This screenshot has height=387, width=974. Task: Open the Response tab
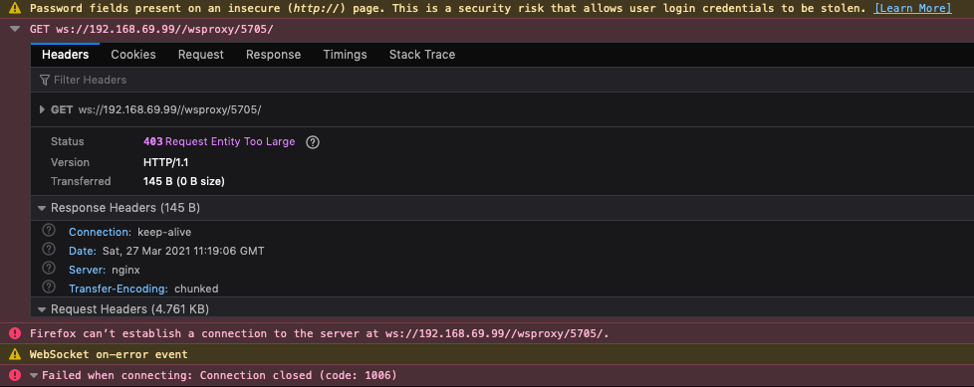[x=273, y=55]
